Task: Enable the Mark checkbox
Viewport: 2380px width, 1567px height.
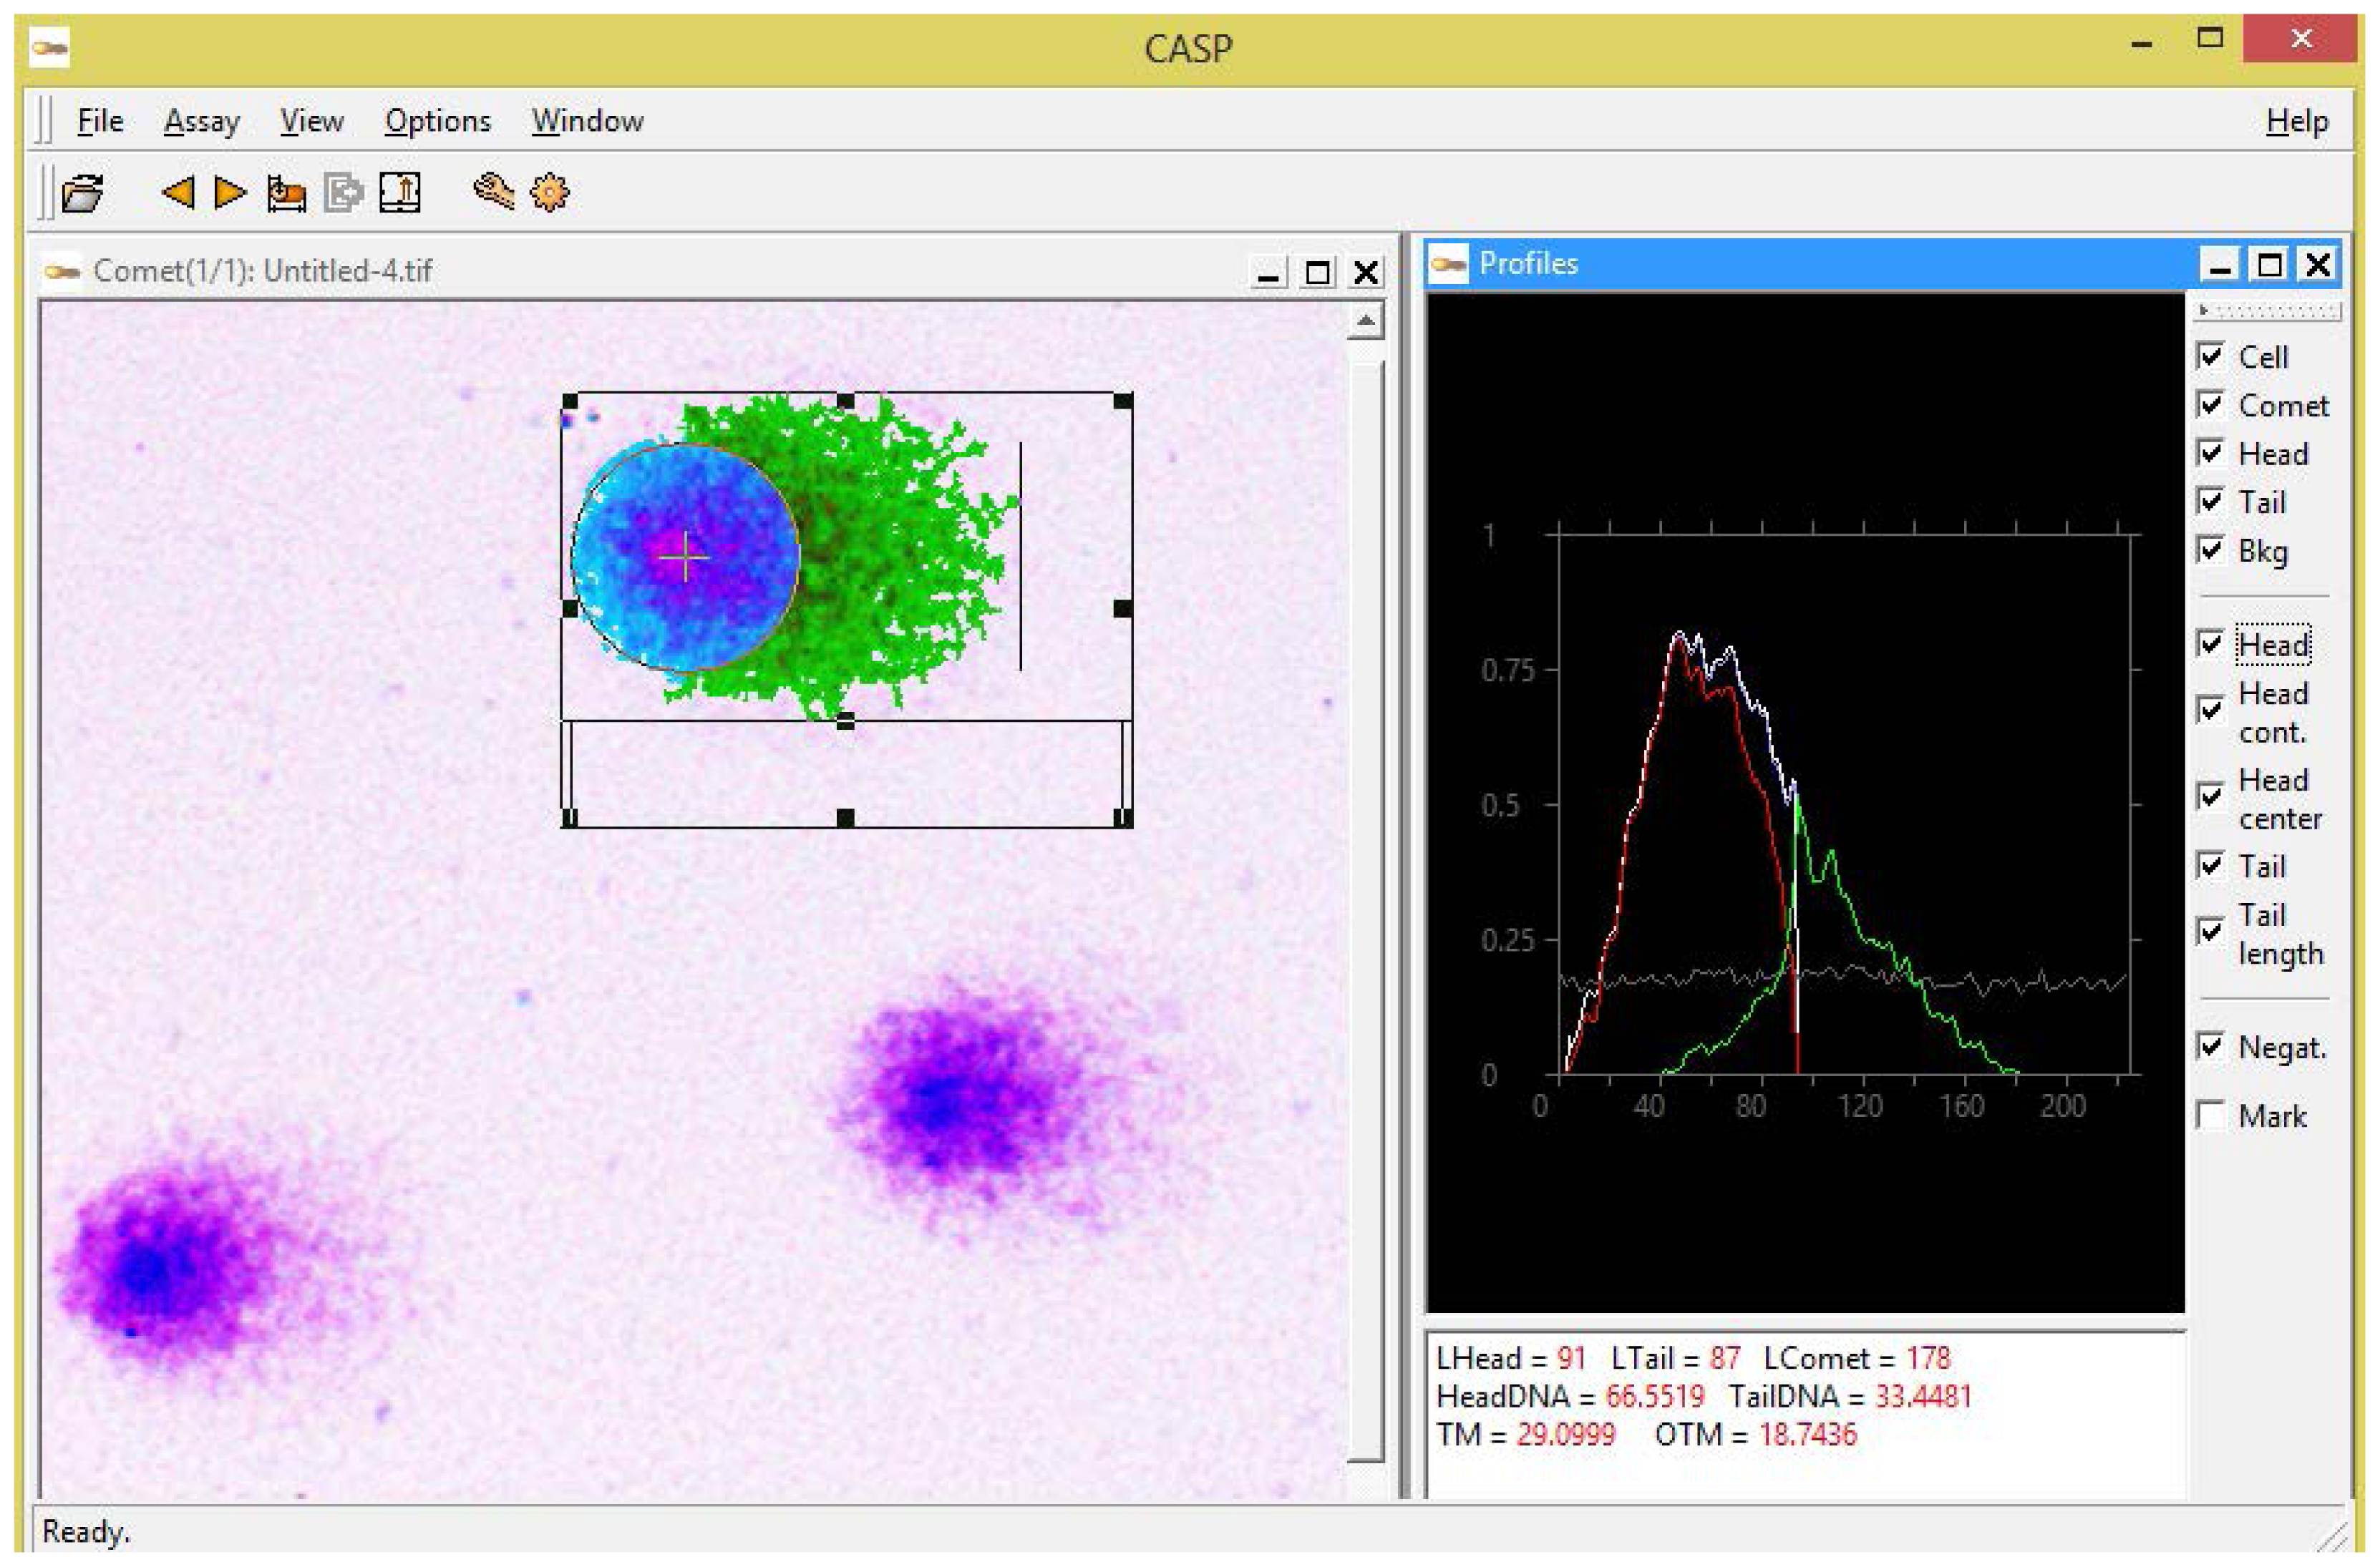Action: tap(2211, 1116)
